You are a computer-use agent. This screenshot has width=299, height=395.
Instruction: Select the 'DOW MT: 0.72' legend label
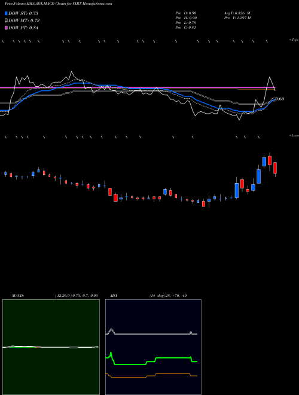24,21
